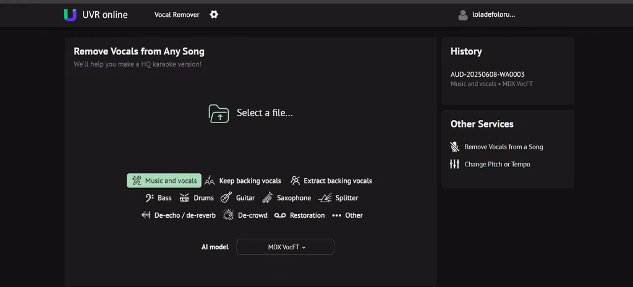This screenshot has height=287, width=633.
Task: Open settings with the gear icon
Action: (214, 15)
